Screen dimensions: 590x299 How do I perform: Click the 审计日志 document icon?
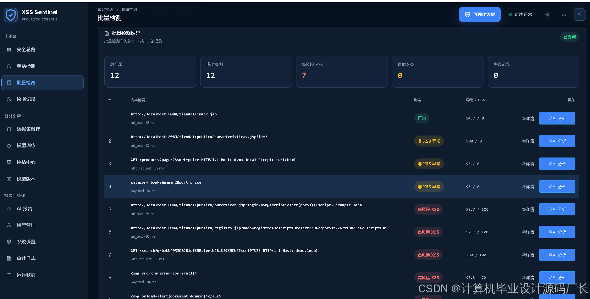tap(9, 258)
